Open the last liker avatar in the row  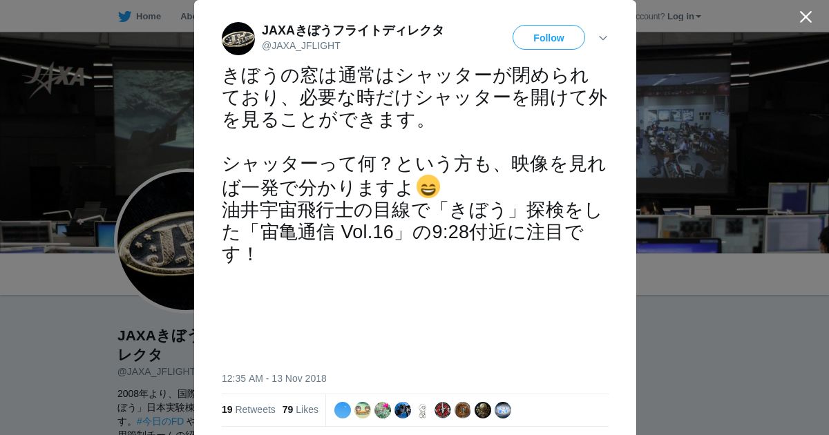click(x=503, y=410)
